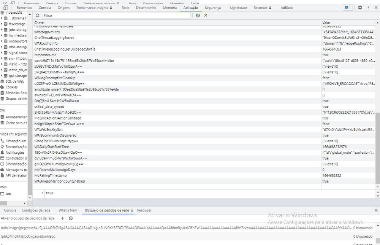Viewport: 380px width, 245px height.
Task: Open the AdBlock tab
Action: [x=287, y=8]
